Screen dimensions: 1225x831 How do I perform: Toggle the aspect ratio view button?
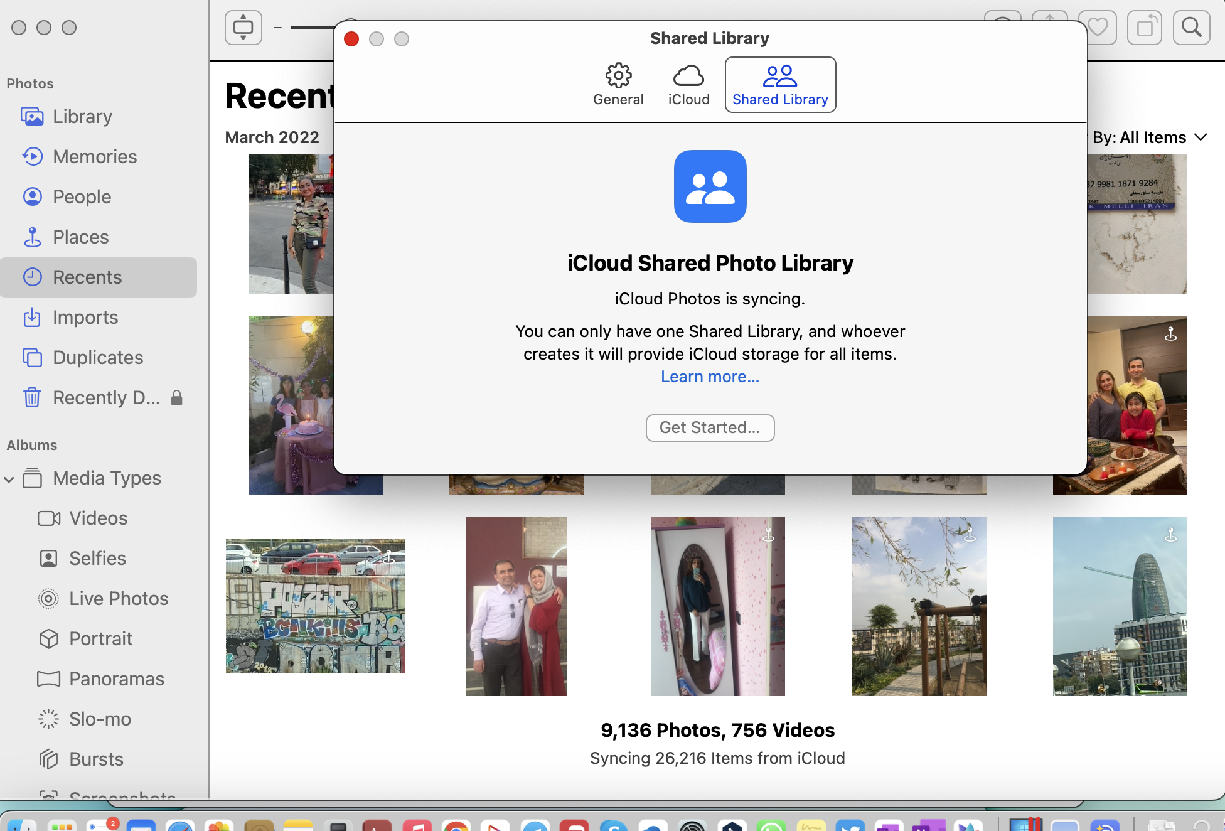[x=243, y=28]
